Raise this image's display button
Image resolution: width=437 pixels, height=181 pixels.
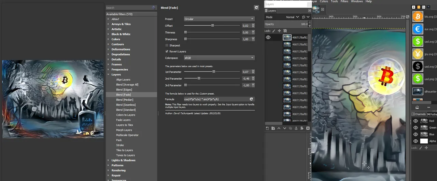pos(417,107)
